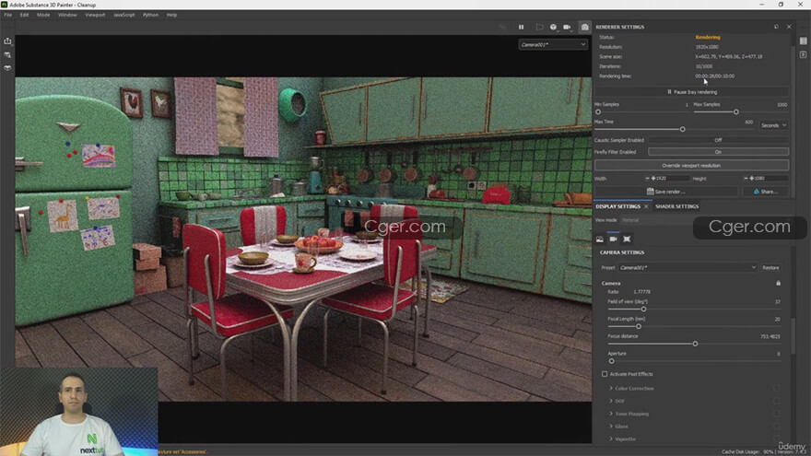Open the File menu
The image size is (811, 456).
coord(7,15)
